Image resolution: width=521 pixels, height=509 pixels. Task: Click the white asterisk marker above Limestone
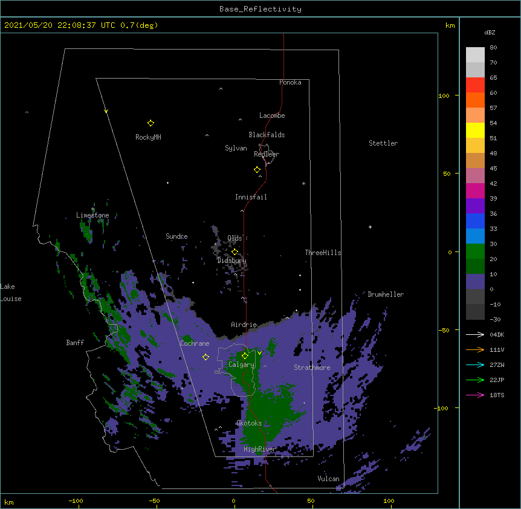pos(92,209)
